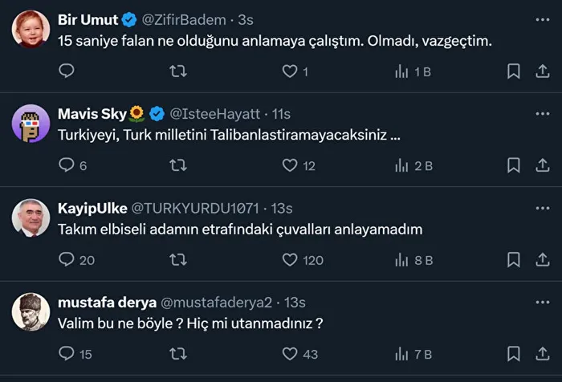Open @mustafaderya2 handle link

[x=217, y=302]
